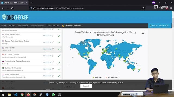This screenshot has height=97, width=174.
Task: Select Cullinan, South Africa text
Action: point(13,68)
